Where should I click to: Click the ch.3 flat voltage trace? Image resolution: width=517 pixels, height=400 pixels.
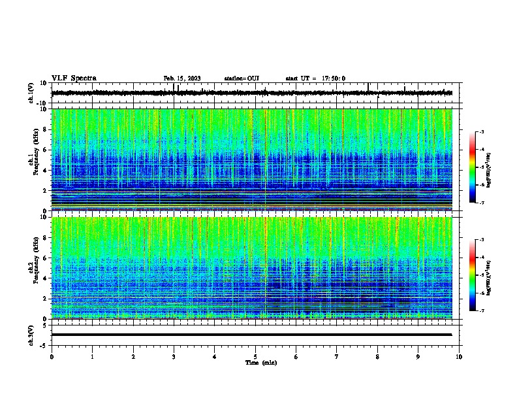point(251,335)
